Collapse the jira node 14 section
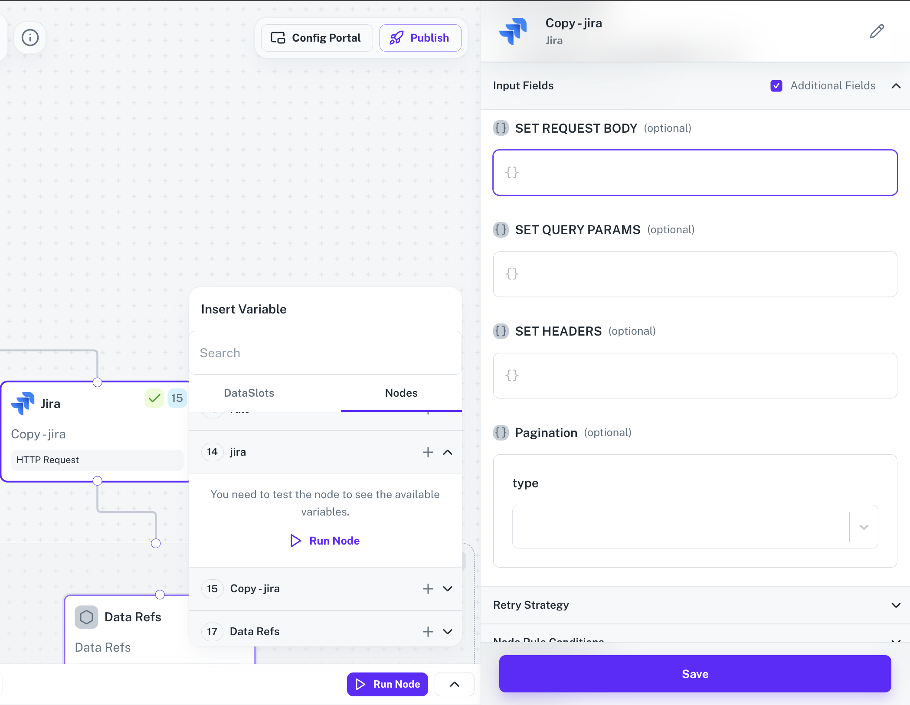Viewport: 910px width, 705px height. tap(448, 452)
